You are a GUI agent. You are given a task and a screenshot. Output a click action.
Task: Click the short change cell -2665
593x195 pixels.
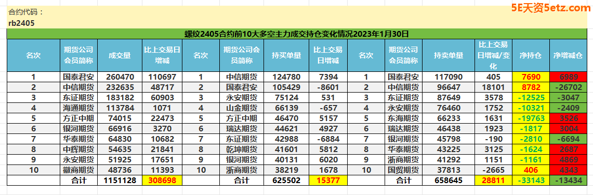(494, 170)
